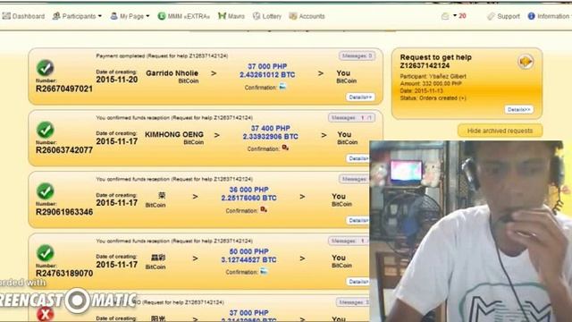Click order number R24763189070
The width and height of the screenshot is (572, 322).
pyautogui.click(x=64, y=273)
